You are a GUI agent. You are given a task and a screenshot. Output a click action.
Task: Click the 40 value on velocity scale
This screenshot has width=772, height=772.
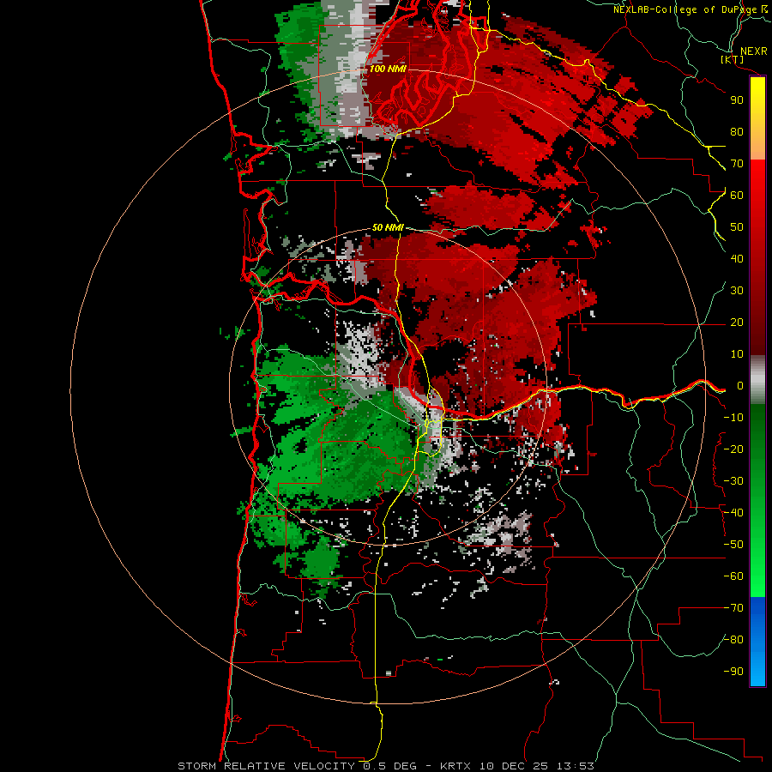pyautogui.click(x=737, y=259)
